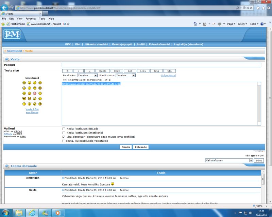Insert the question mark emoticon
272x217 pixels.
[29, 104]
